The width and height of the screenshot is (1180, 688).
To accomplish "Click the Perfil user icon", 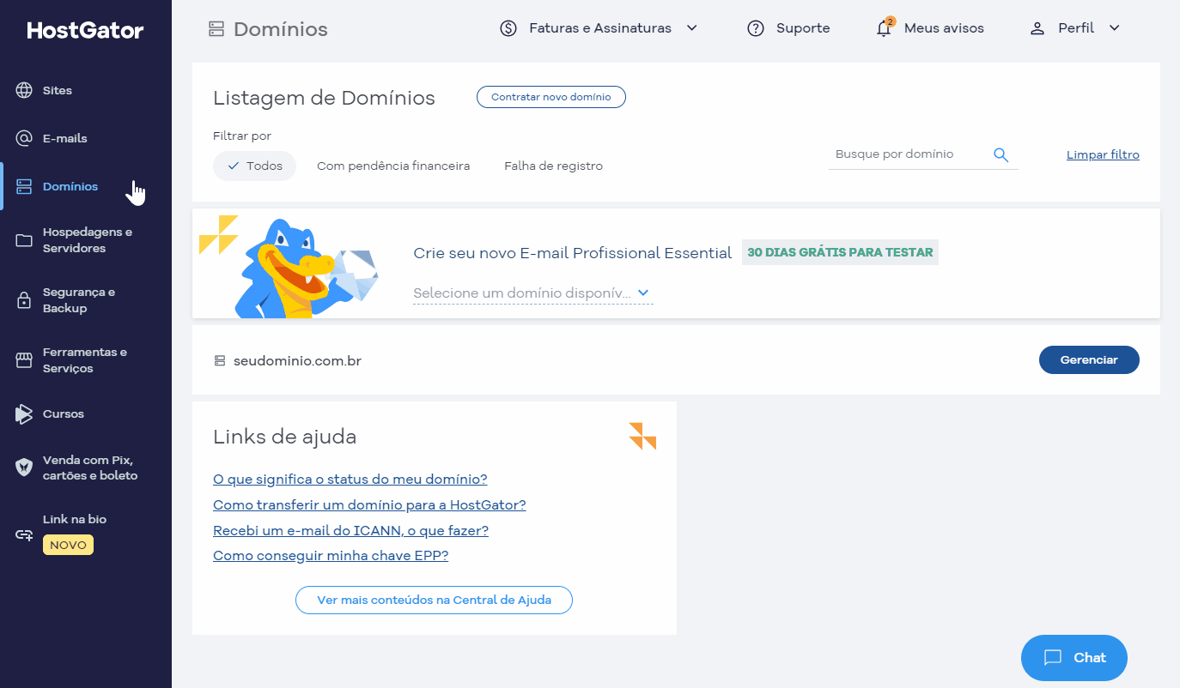I will pos(1037,28).
